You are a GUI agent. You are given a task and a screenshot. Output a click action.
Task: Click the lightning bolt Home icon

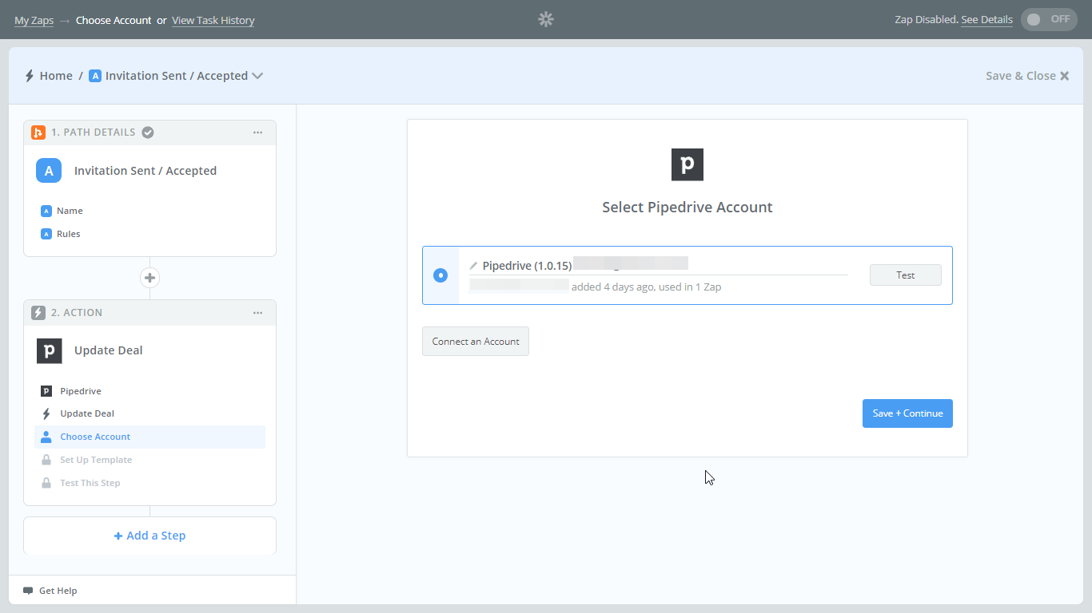30,76
